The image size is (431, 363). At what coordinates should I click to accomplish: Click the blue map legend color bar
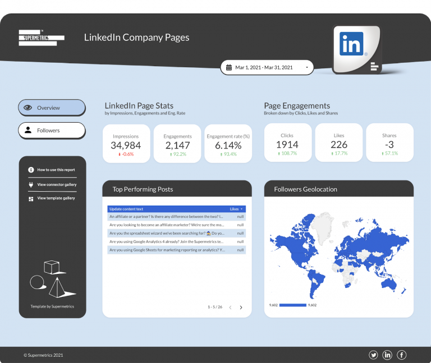tap(293, 305)
